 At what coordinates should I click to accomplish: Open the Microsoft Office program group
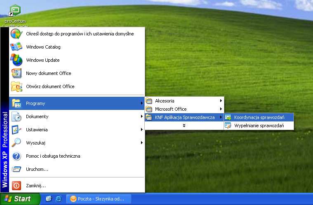pos(184,109)
